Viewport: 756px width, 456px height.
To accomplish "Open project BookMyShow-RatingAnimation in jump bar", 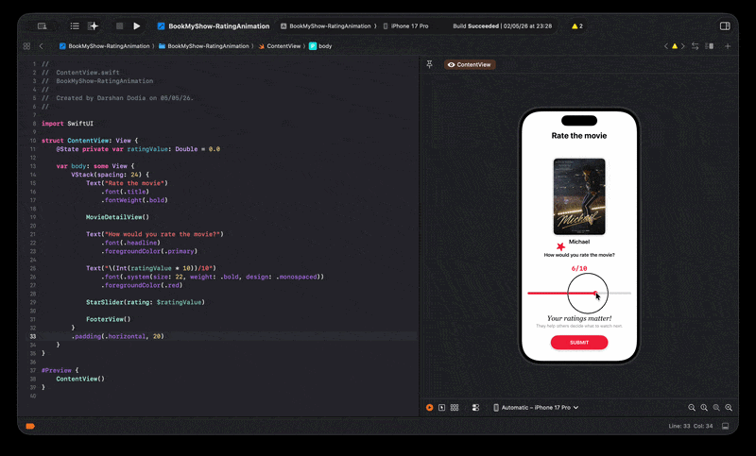I will 104,46.
